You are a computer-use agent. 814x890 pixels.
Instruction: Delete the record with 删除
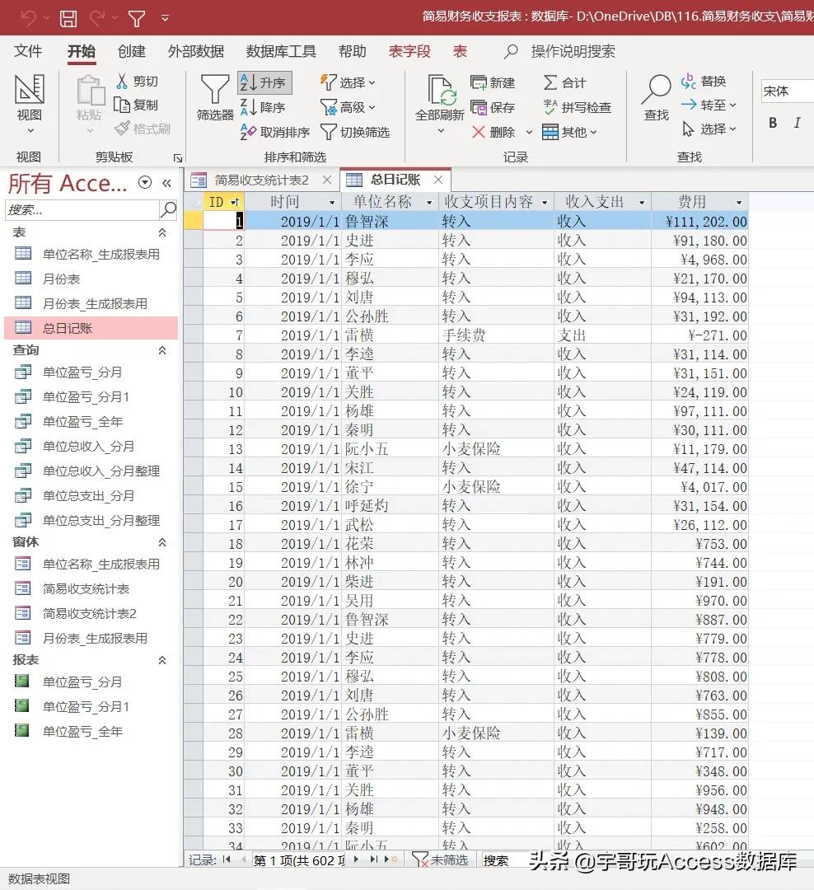click(x=494, y=132)
